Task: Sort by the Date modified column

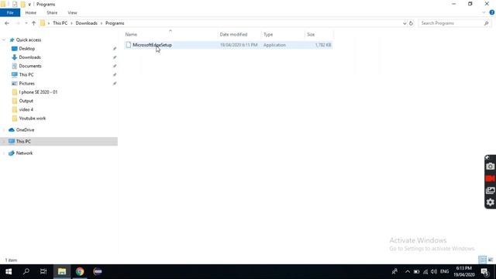Action: (x=233, y=34)
